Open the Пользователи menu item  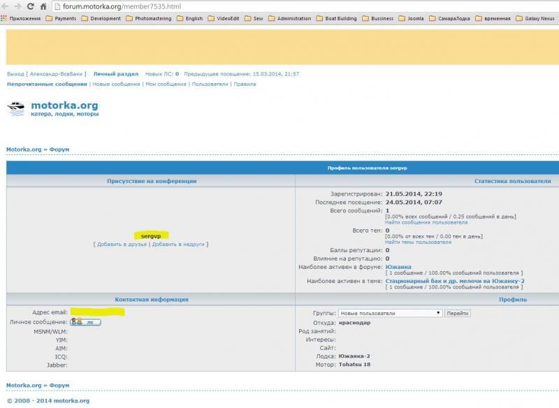[210, 84]
